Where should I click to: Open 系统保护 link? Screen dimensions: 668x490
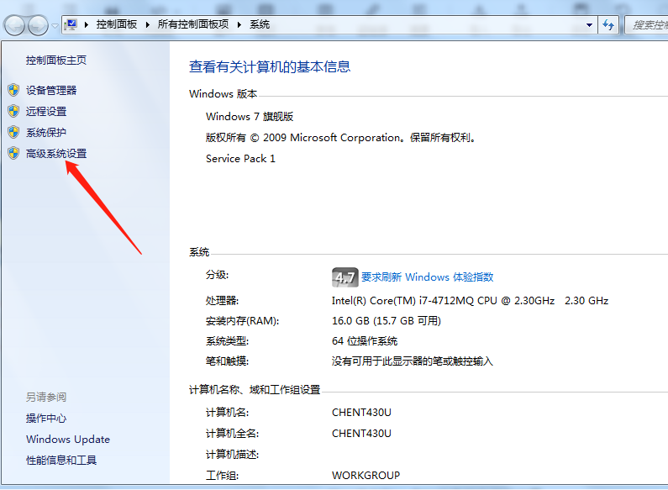46,133
